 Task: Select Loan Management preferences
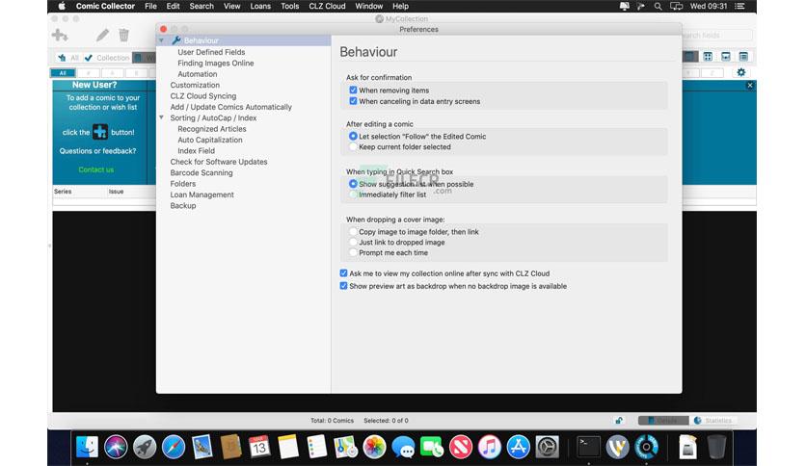coord(202,194)
